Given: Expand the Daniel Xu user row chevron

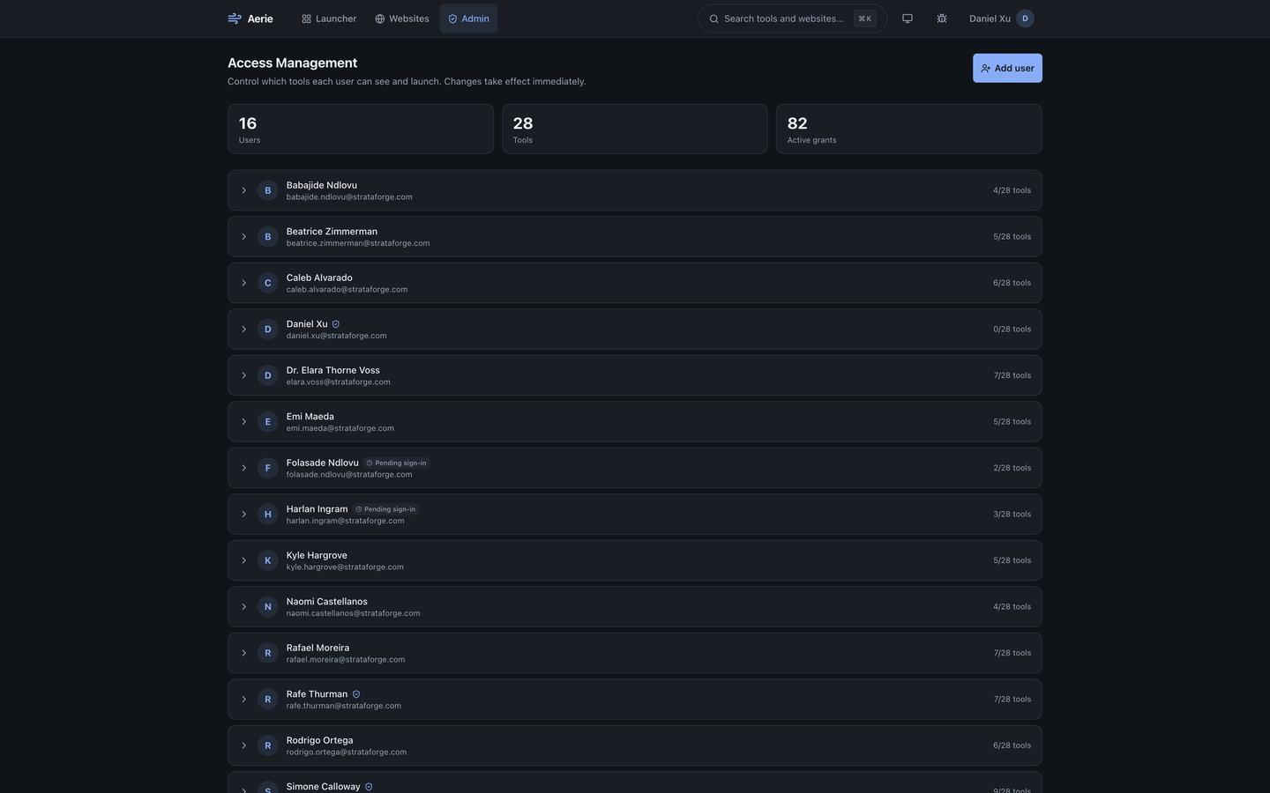Looking at the screenshot, I should [244, 330].
